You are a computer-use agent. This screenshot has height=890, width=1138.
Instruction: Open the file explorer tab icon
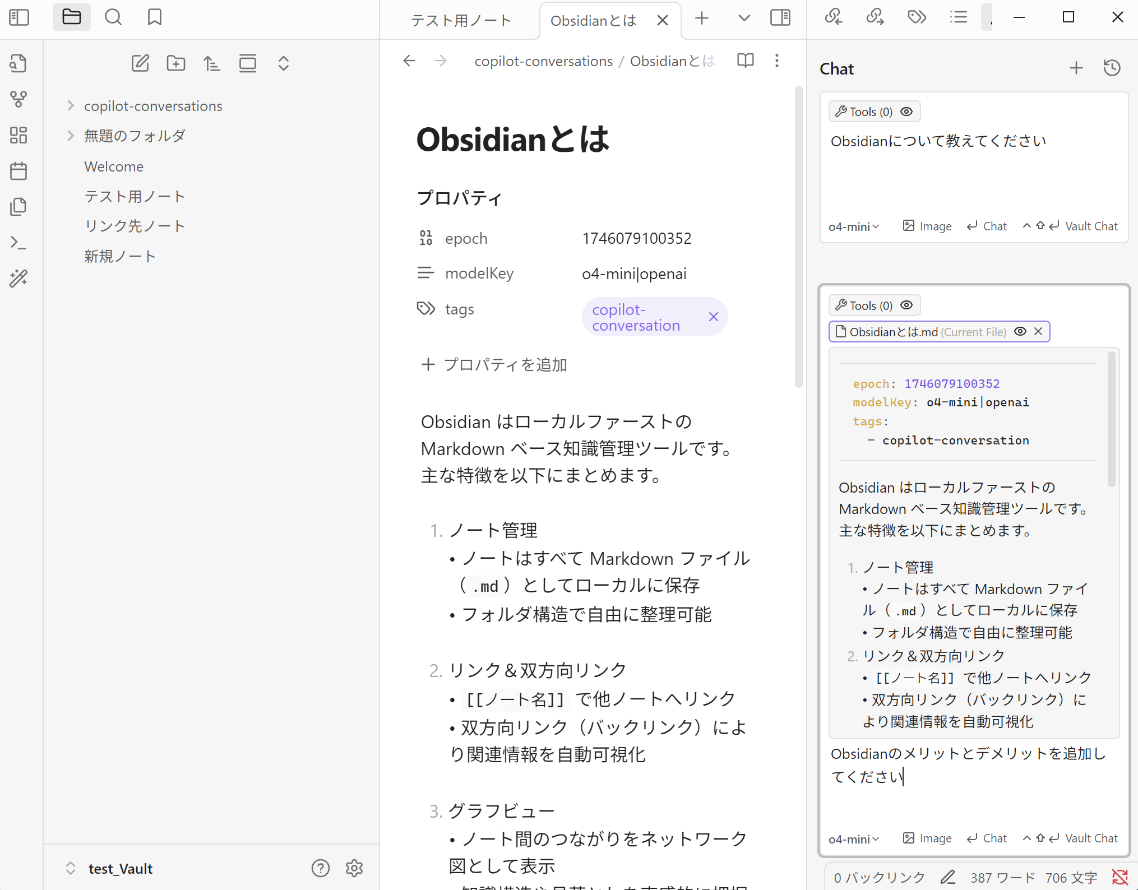[71, 17]
